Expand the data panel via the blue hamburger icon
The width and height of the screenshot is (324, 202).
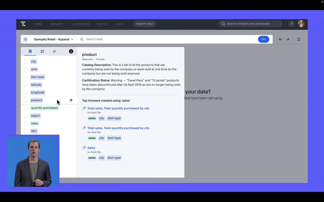pos(25,39)
